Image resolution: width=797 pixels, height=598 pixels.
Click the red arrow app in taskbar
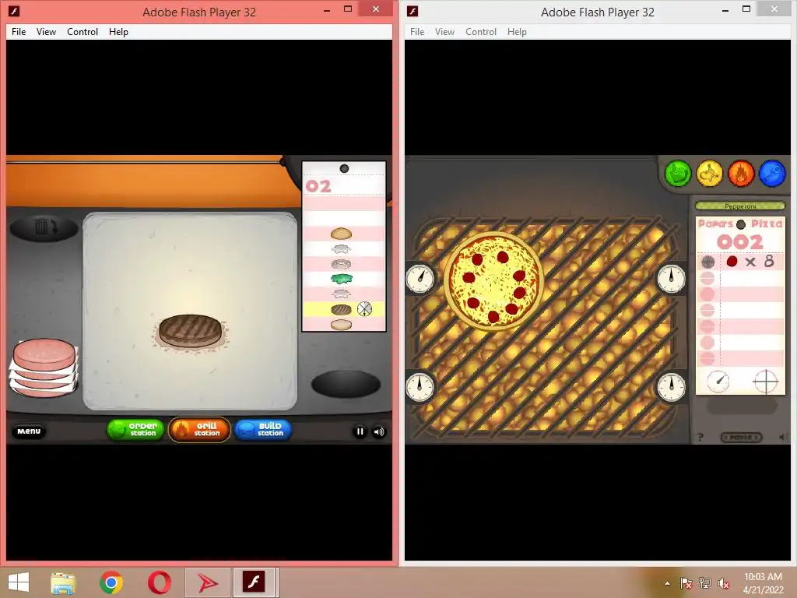coord(207,582)
